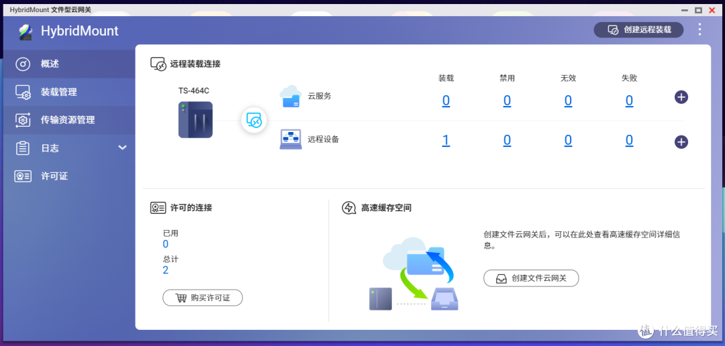Open the remote devices mounted count 1
The height and width of the screenshot is (346, 725).
[446, 140]
